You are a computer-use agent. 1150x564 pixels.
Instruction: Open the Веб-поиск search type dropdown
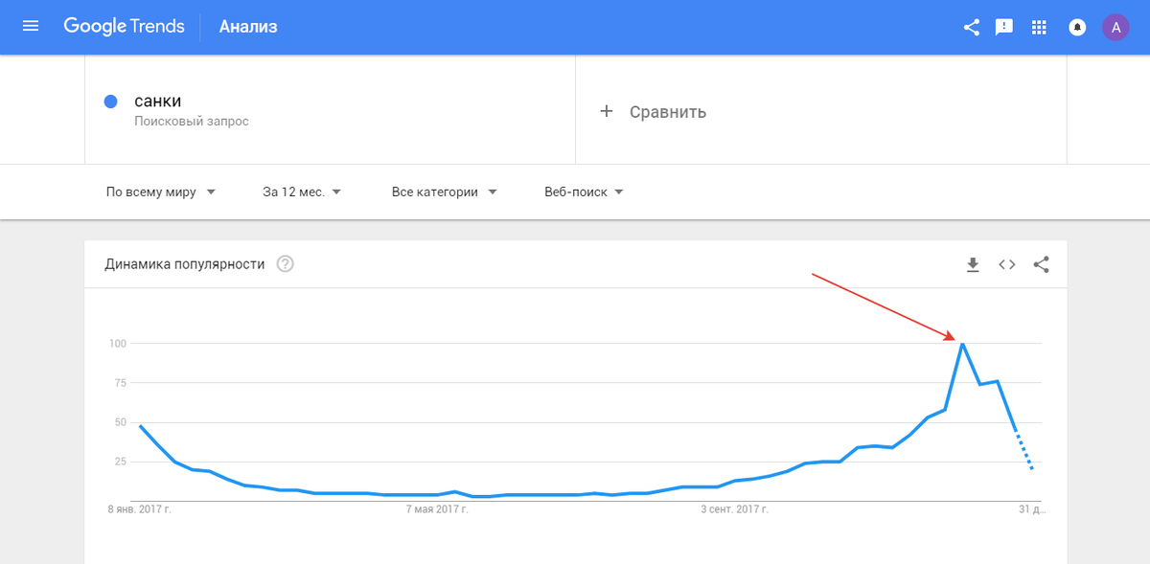tap(585, 192)
